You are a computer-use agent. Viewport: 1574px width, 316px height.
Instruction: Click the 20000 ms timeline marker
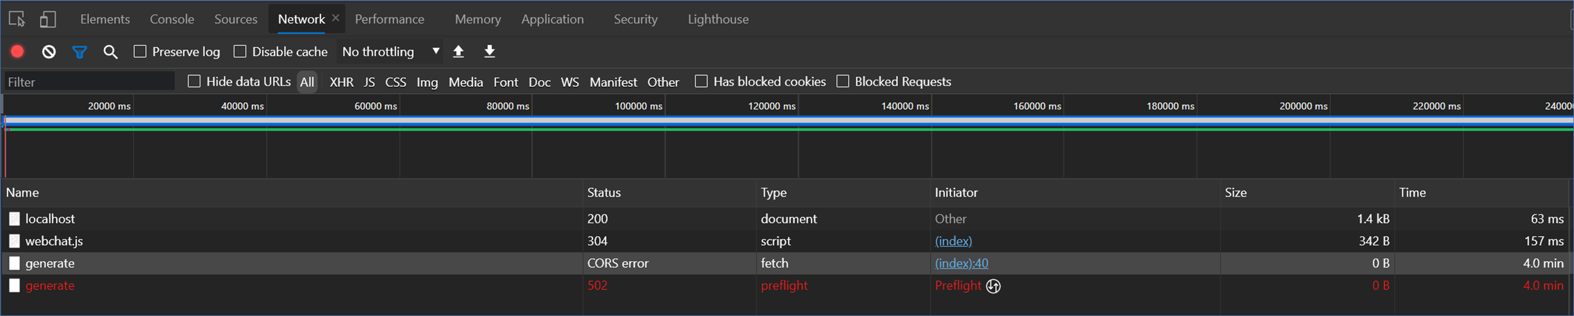(x=109, y=106)
